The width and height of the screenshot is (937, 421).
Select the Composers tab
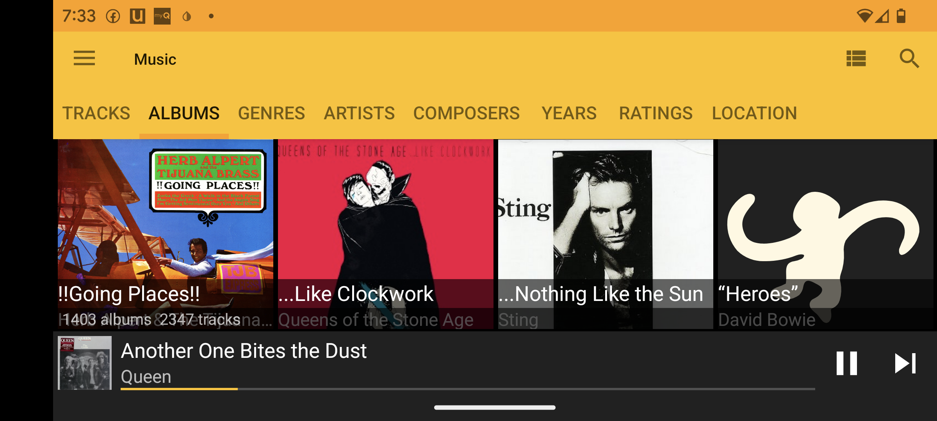click(467, 113)
